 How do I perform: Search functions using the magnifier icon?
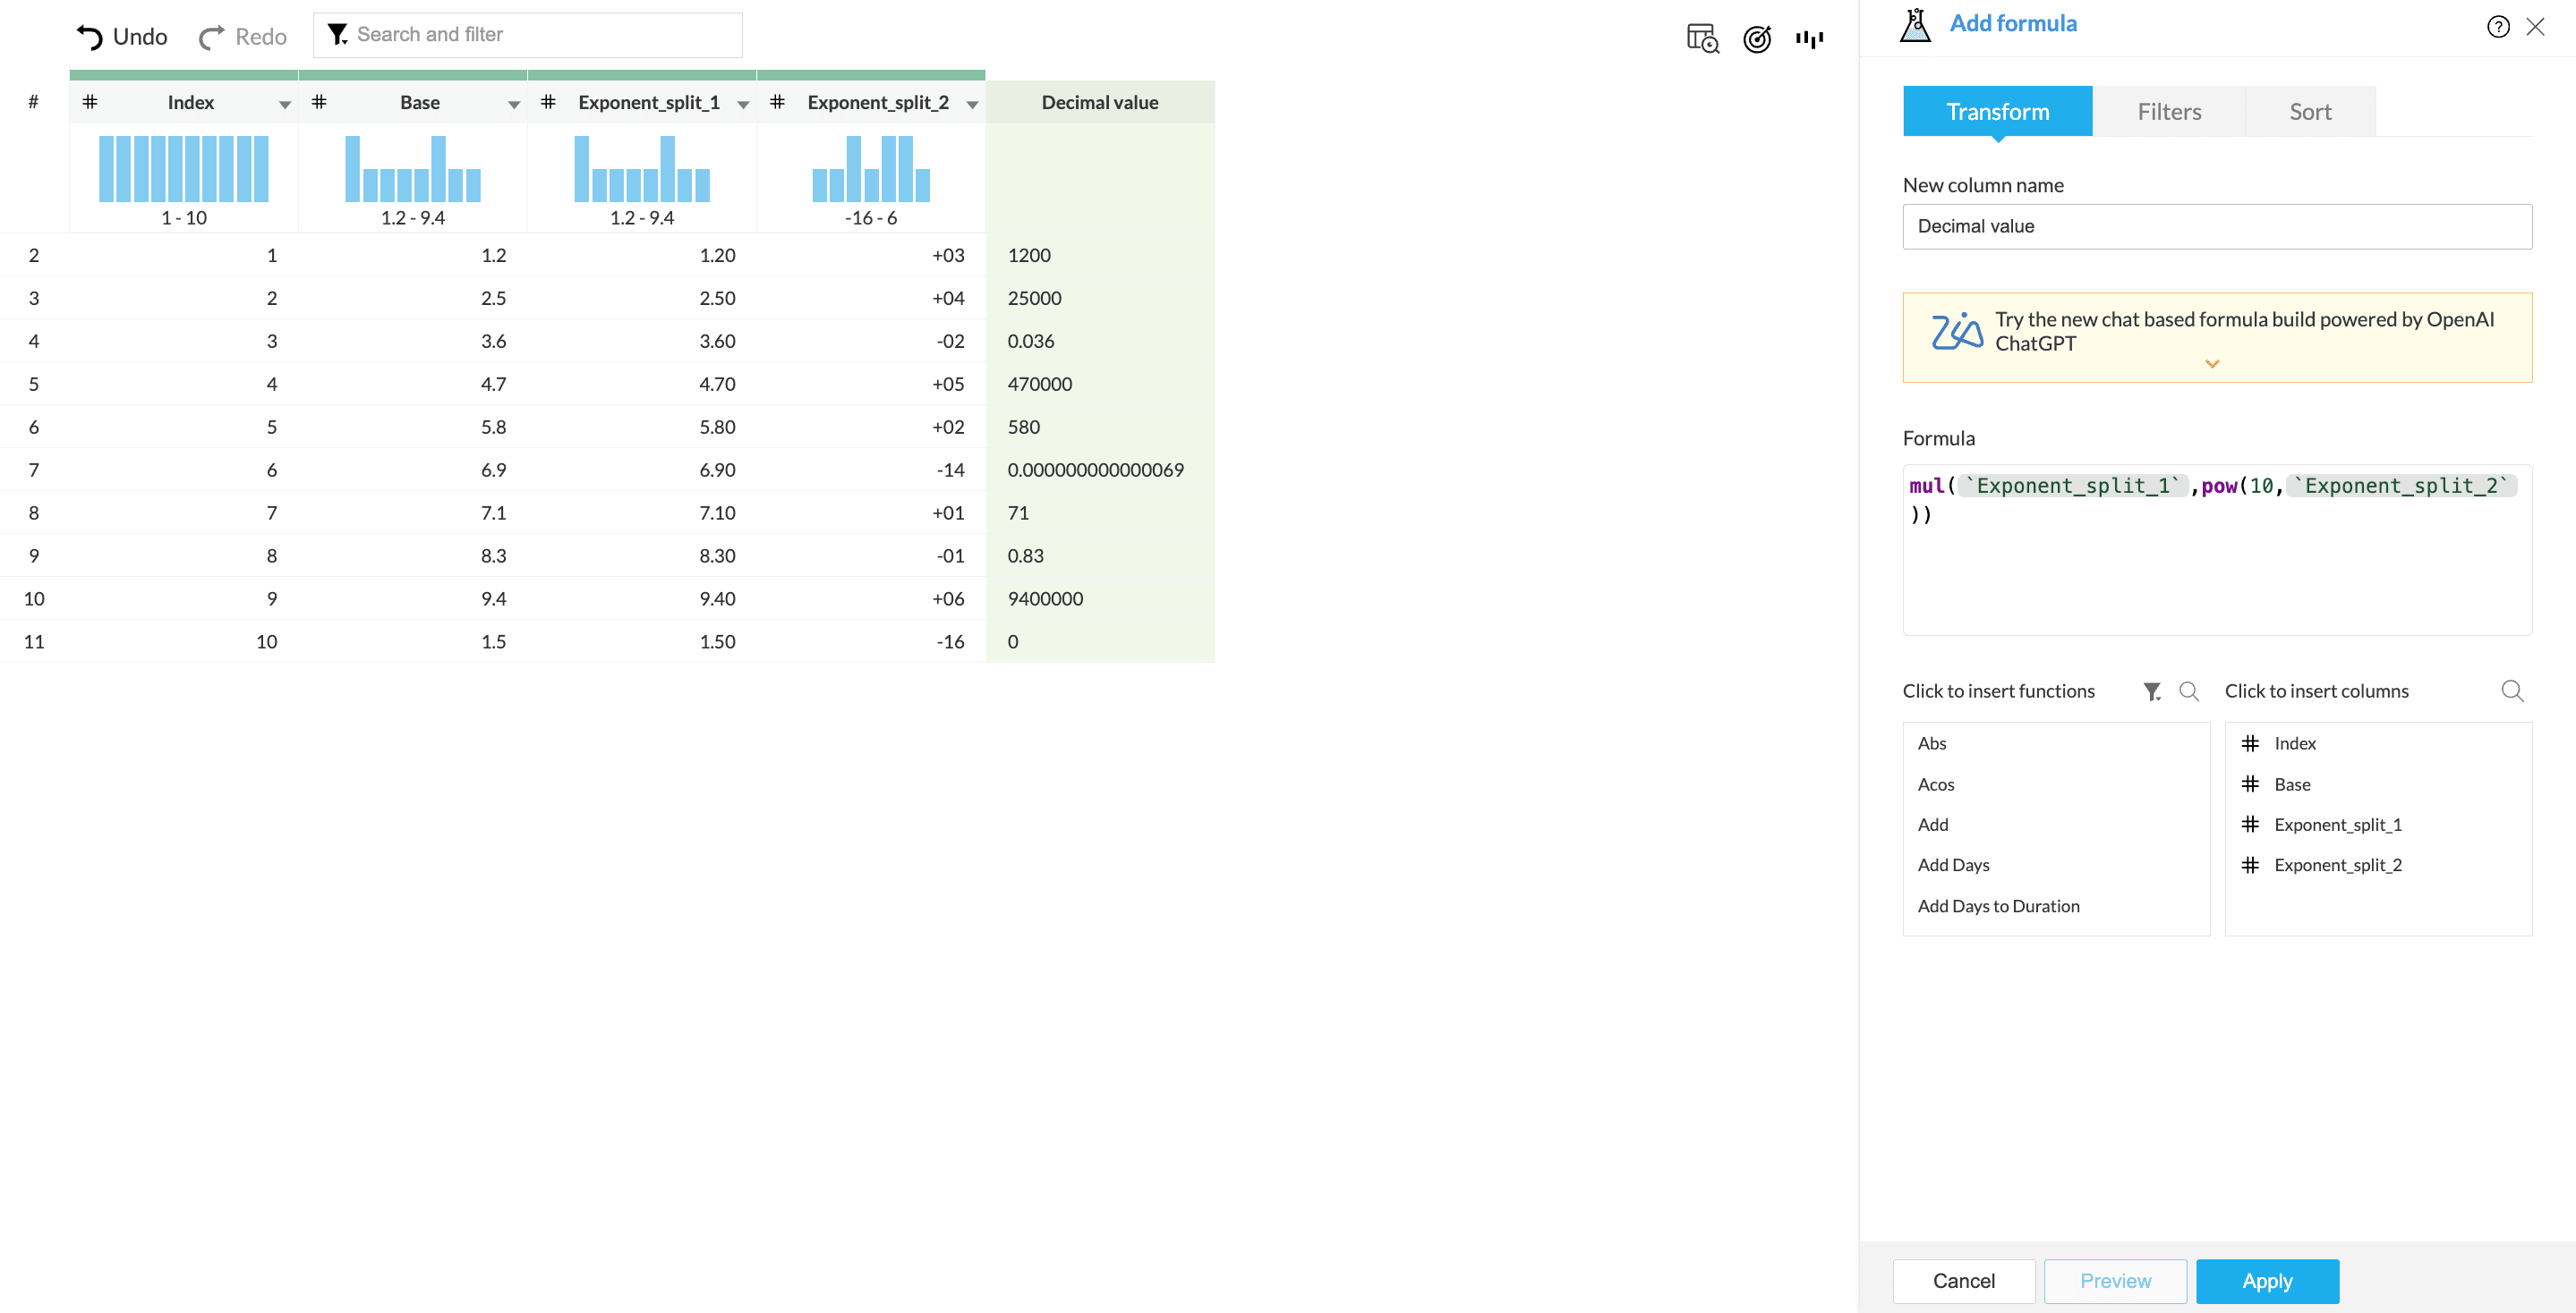coord(2188,691)
